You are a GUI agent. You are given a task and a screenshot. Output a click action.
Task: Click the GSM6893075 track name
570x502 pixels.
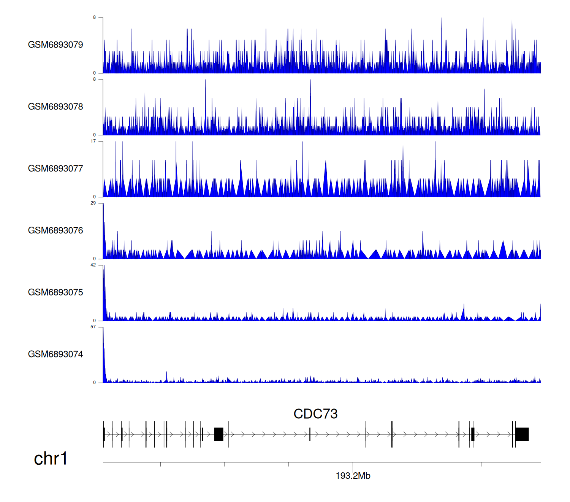55,292
